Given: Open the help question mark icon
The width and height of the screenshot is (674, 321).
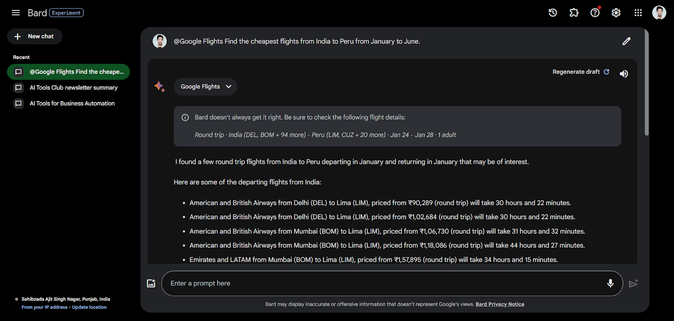Looking at the screenshot, I should (x=595, y=13).
